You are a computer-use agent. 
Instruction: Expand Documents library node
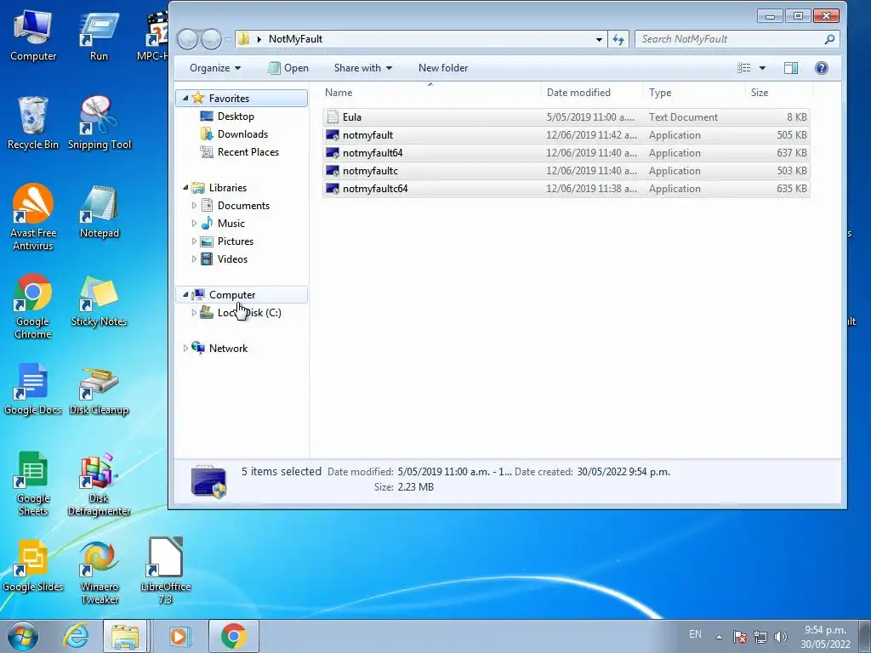pos(194,206)
